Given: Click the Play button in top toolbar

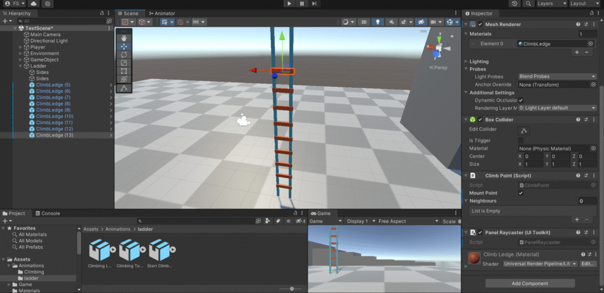Looking at the screenshot, I should (x=289, y=4).
